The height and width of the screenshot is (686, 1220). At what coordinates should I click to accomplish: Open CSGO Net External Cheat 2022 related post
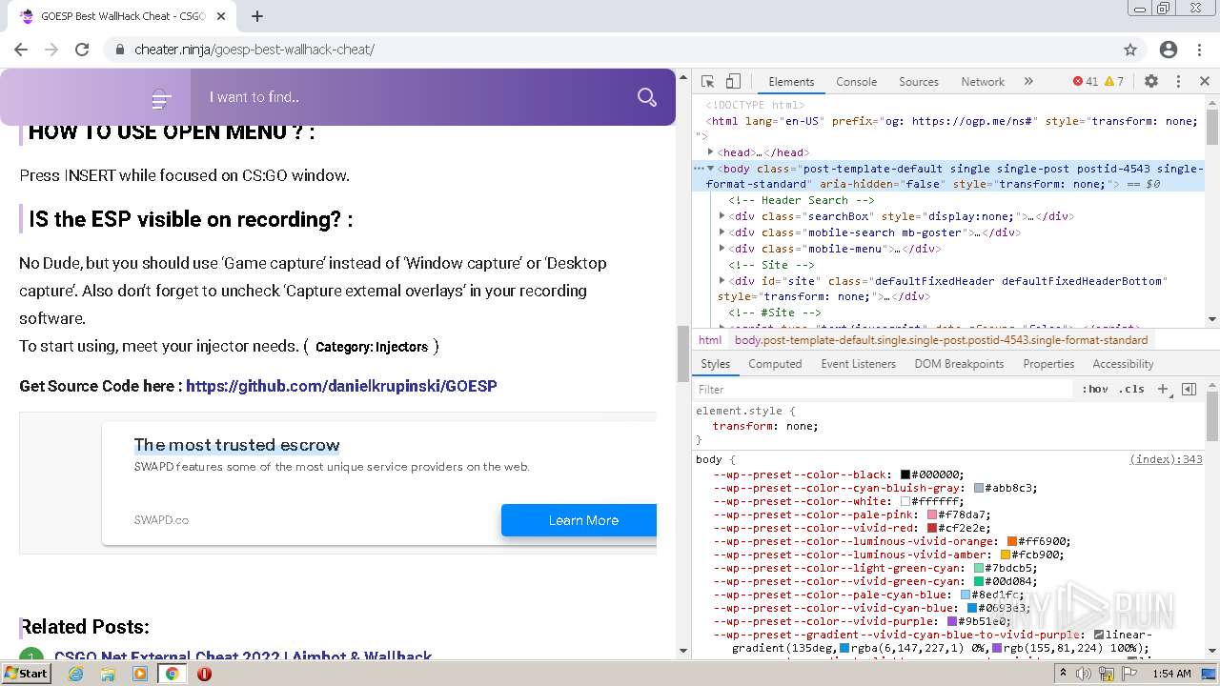(x=243, y=656)
